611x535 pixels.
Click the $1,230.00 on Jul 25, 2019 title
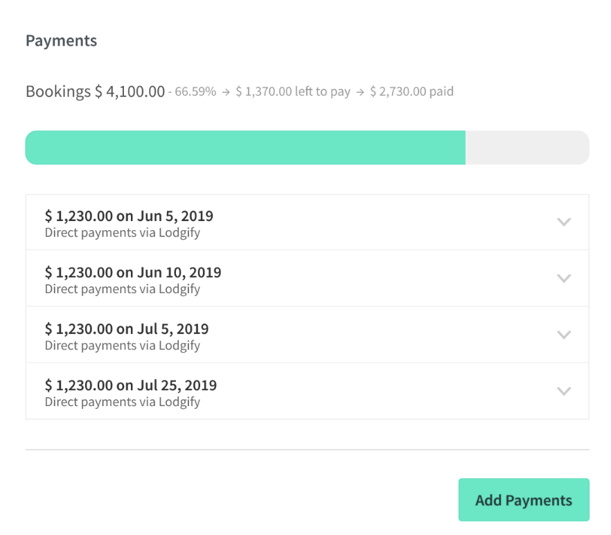[131, 385]
